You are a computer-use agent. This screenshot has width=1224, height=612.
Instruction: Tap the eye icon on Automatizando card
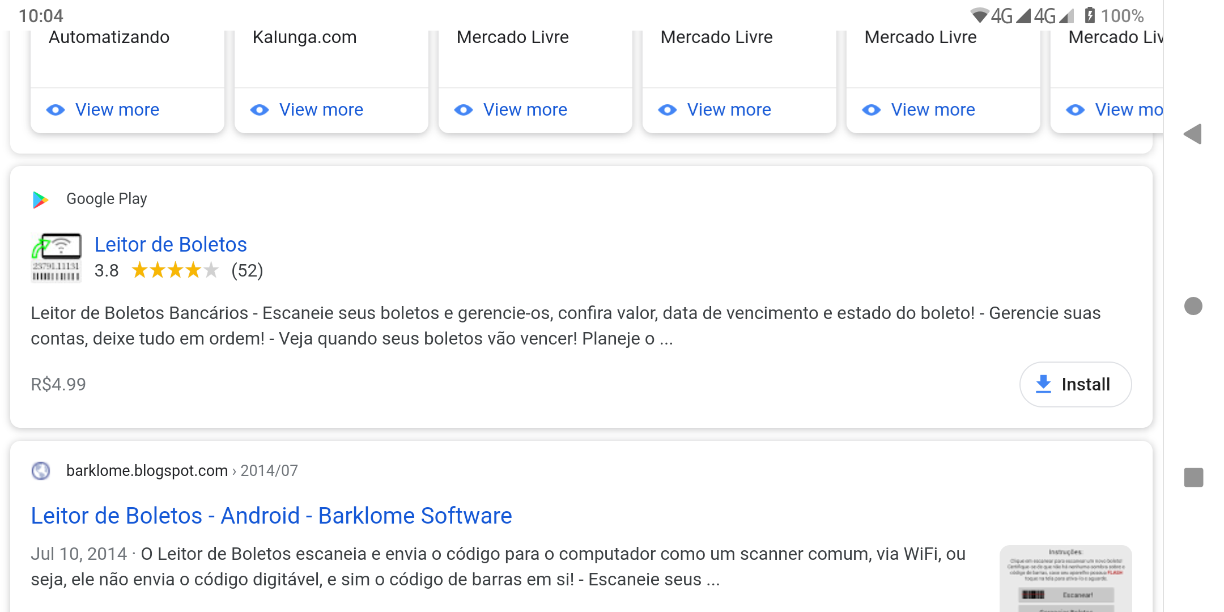point(56,110)
